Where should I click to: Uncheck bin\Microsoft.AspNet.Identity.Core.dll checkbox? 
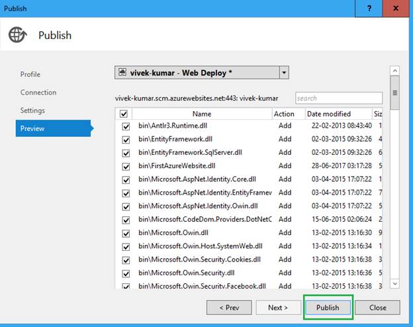coord(126,180)
